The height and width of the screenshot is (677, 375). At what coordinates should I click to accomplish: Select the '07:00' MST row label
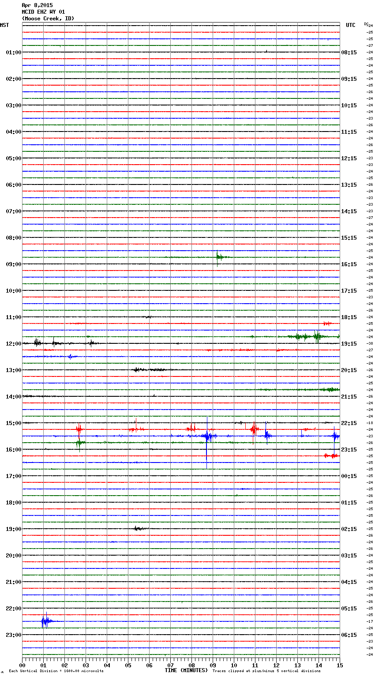click(13, 211)
